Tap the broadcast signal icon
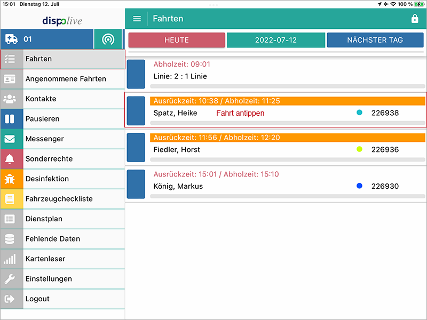The image size is (427, 320). [108, 39]
